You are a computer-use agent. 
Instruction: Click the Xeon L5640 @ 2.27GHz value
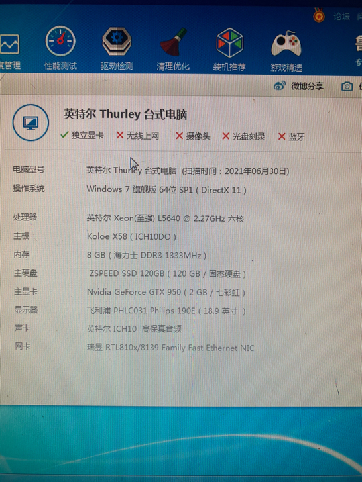(x=165, y=218)
